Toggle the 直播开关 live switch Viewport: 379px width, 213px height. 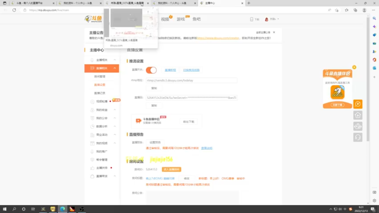pyautogui.click(x=151, y=70)
